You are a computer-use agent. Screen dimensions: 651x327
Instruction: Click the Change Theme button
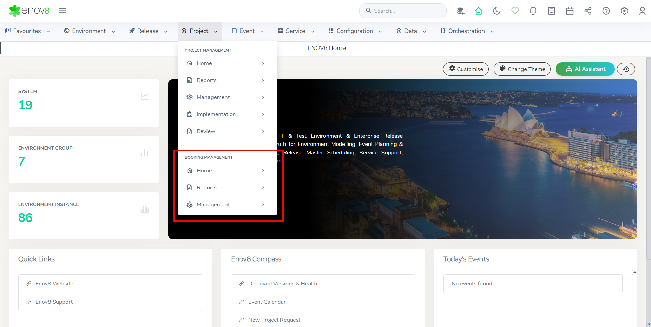[x=522, y=69]
